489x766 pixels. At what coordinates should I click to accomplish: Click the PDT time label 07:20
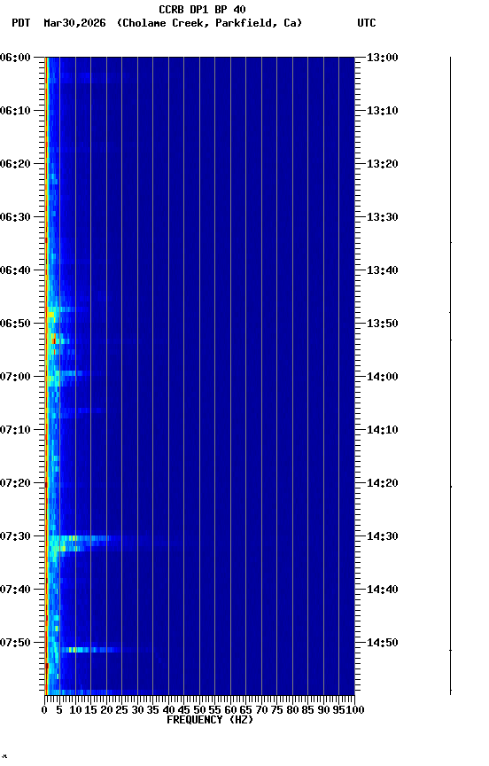coord(15,484)
